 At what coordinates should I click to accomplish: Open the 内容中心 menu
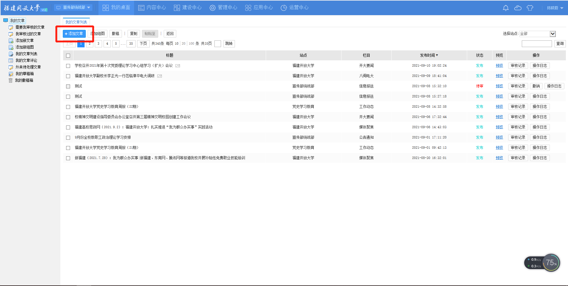click(x=152, y=8)
